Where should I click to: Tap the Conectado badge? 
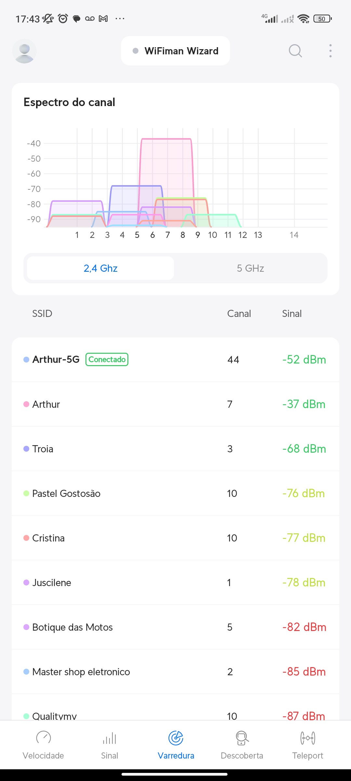pos(107,359)
